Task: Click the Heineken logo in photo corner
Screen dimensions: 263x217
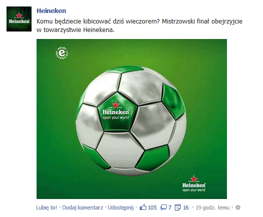Action: pos(194,183)
